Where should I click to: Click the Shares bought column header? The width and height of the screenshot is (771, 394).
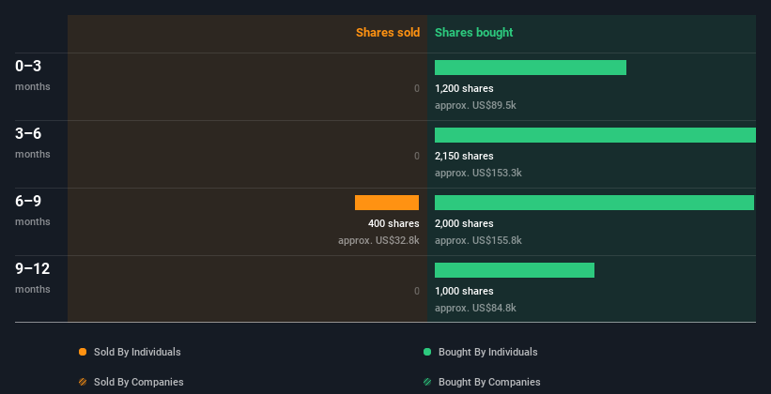[474, 33]
